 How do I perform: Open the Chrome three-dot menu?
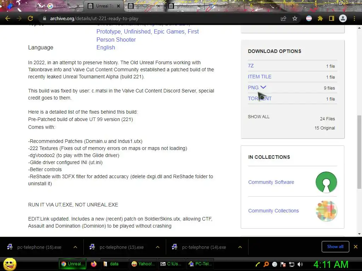pos(354,18)
